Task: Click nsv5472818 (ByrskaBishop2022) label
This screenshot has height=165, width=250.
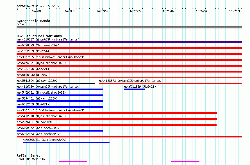Action: click(x=41, y=116)
